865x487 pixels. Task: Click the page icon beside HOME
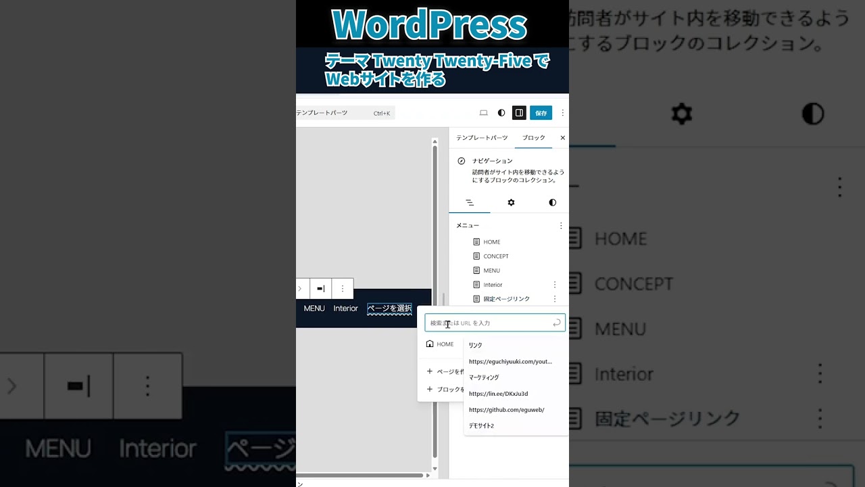(476, 242)
